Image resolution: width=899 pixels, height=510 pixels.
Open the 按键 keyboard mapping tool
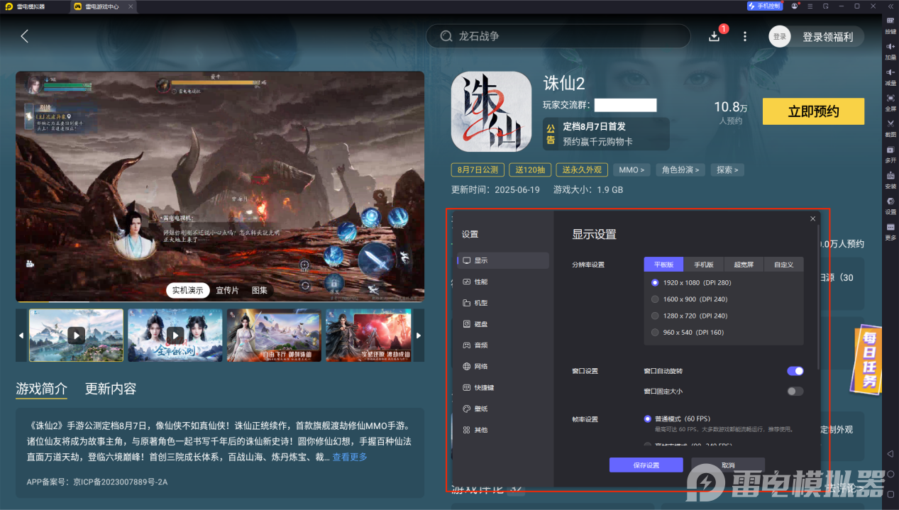(890, 25)
